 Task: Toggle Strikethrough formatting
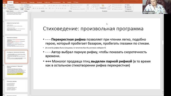tap(41, 8)
